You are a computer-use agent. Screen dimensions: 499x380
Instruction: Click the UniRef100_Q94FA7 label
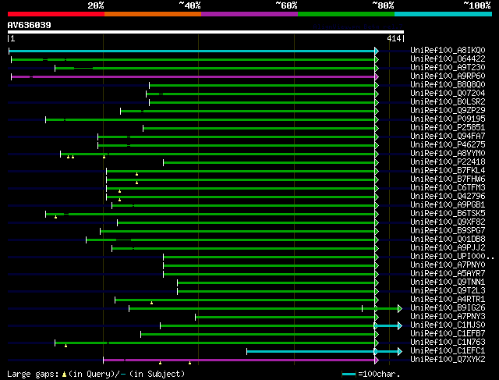[448, 137]
